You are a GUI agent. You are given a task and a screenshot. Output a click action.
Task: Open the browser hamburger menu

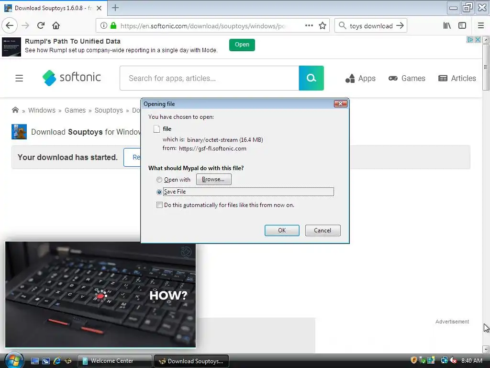pyautogui.click(x=481, y=26)
